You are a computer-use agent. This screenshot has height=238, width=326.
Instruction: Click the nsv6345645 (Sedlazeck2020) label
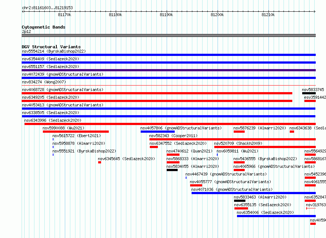(126, 159)
